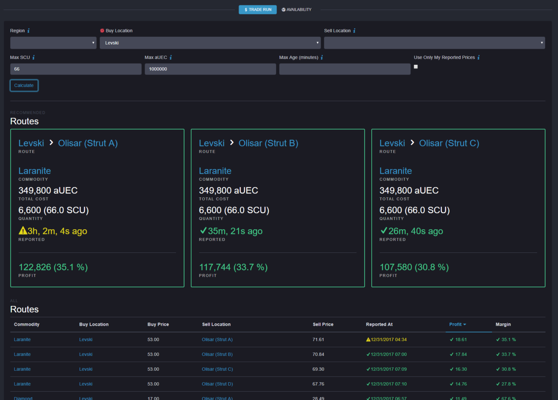Open the Buy Location dropdown showing Levski

[x=210, y=42]
